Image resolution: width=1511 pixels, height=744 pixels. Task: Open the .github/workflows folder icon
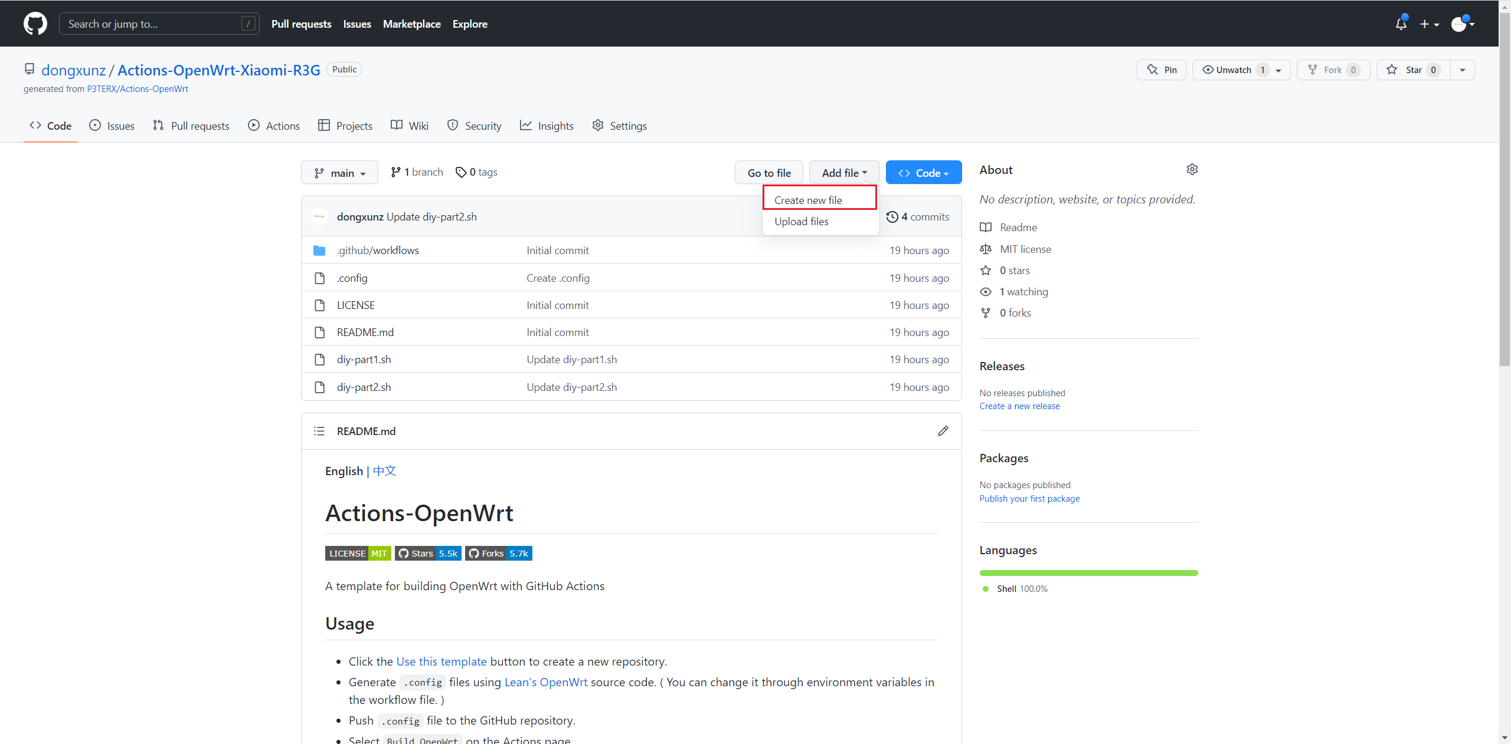click(x=319, y=251)
